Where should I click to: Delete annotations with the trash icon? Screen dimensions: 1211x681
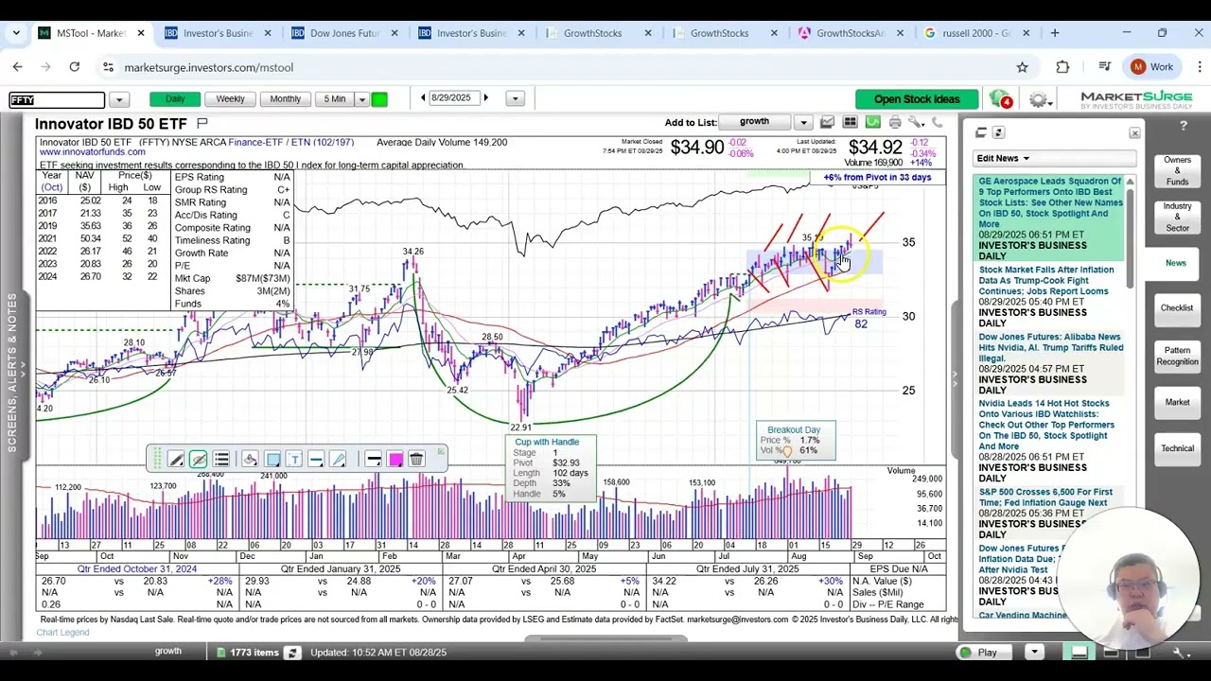416,460
